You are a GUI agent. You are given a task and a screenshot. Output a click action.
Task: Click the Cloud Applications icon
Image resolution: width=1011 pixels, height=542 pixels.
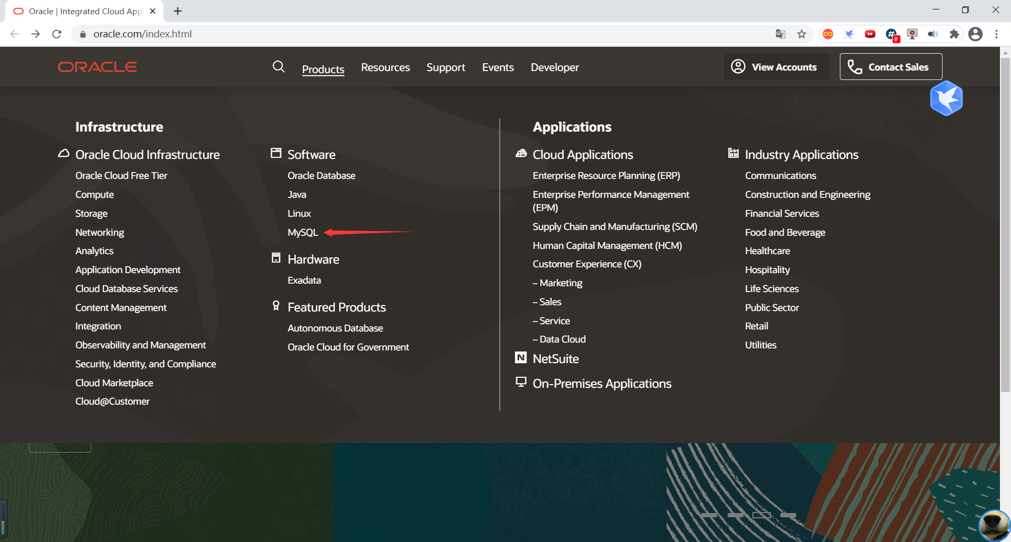pos(521,153)
